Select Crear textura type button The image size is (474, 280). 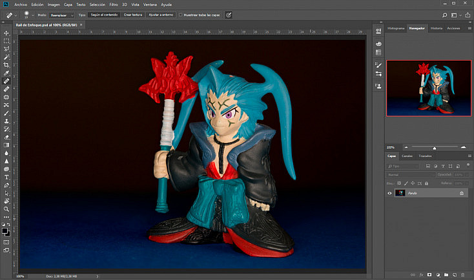[x=133, y=15]
